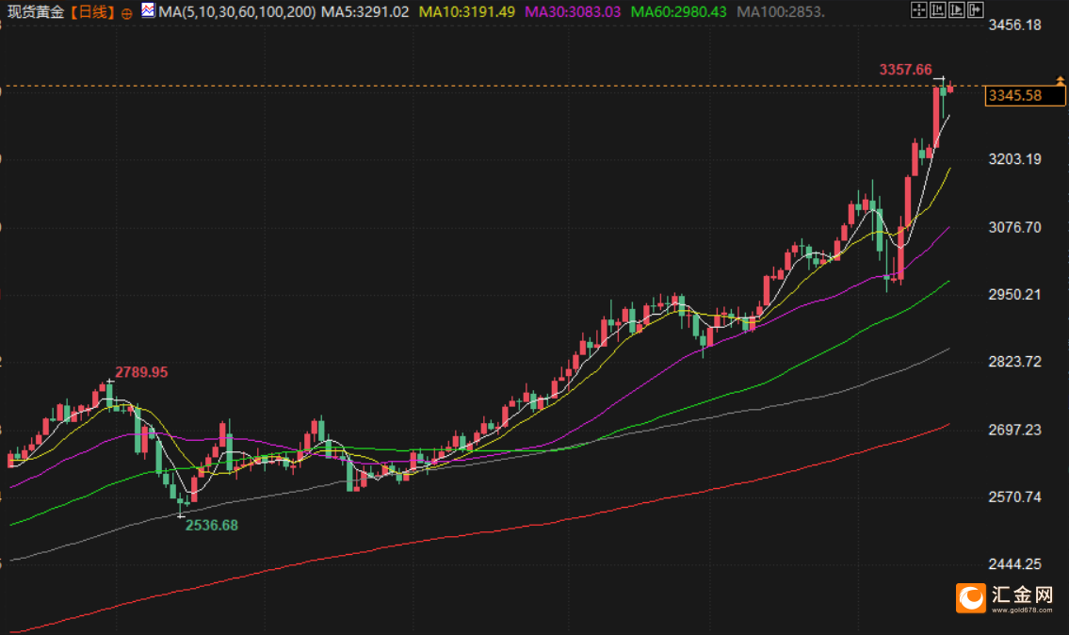Viewport: 1069px width, 635px height.
Task: Click the 2444.25 price axis label
Action: click(1015, 564)
